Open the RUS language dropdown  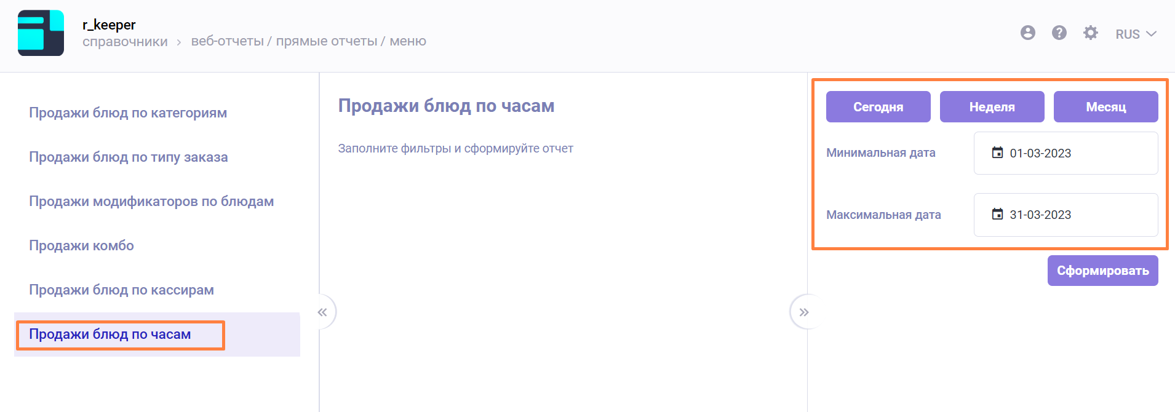(1136, 34)
